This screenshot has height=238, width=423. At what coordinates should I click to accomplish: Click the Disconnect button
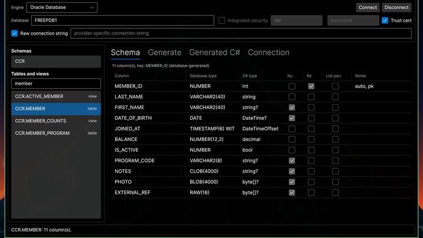397,7
